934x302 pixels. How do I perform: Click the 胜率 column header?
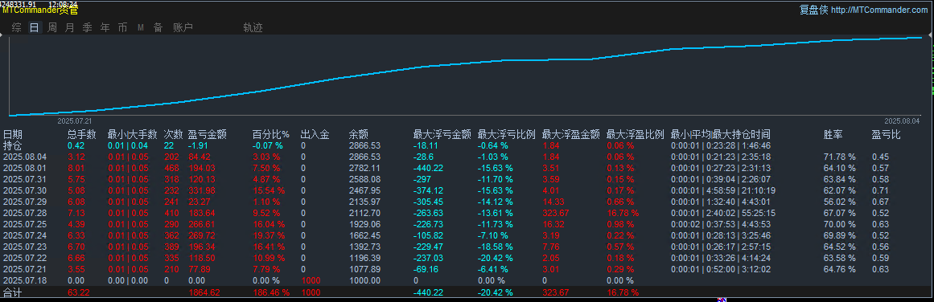[833, 134]
